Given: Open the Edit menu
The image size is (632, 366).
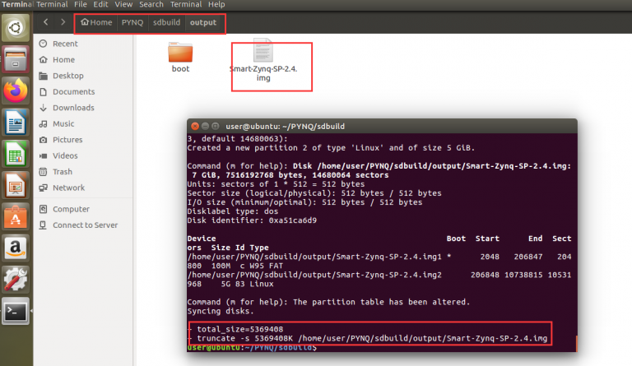Looking at the screenshot, I should tap(101, 4).
